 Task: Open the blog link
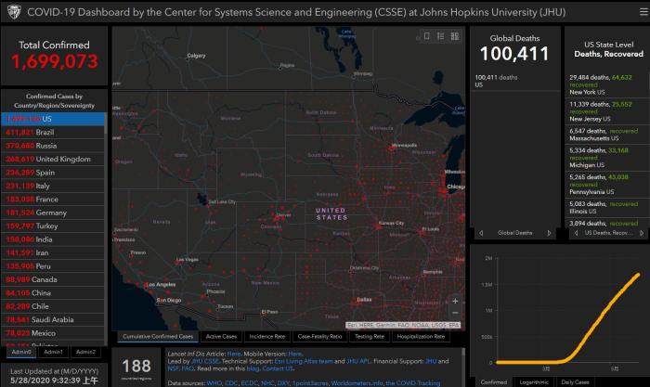pyautogui.click(x=253, y=368)
